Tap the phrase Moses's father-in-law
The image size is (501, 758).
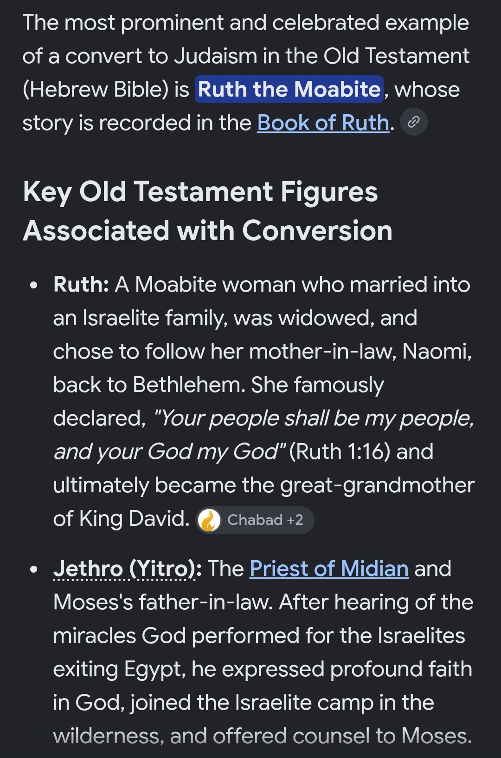coord(166,602)
